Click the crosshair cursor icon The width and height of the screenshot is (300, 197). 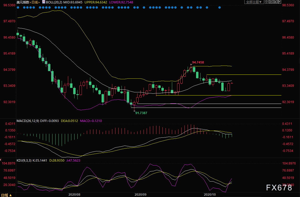[266, 2]
